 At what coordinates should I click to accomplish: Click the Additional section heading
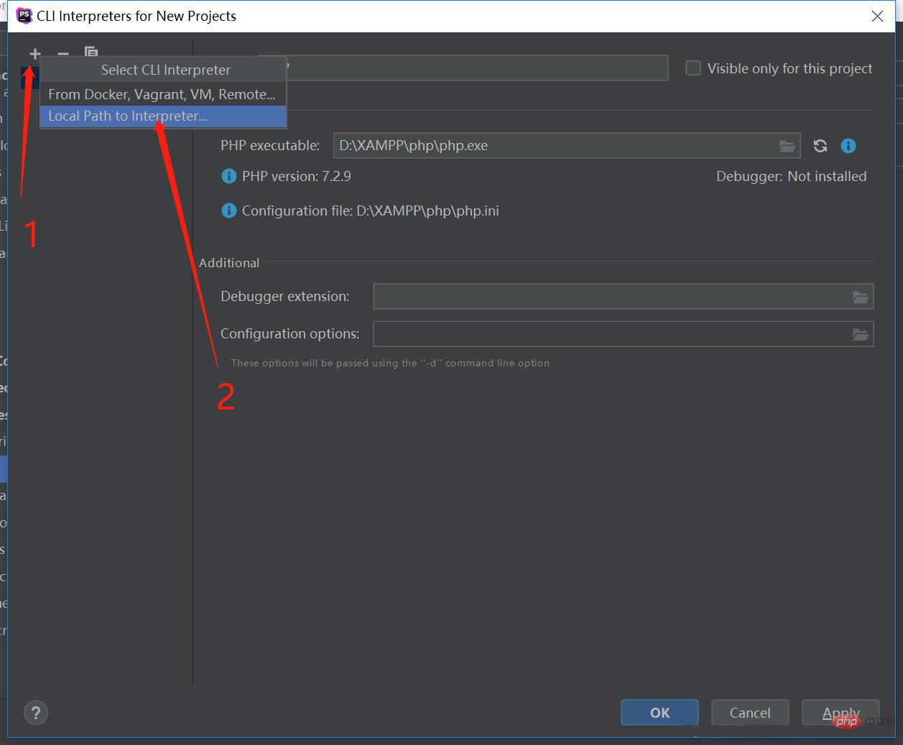pyautogui.click(x=229, y=263)
